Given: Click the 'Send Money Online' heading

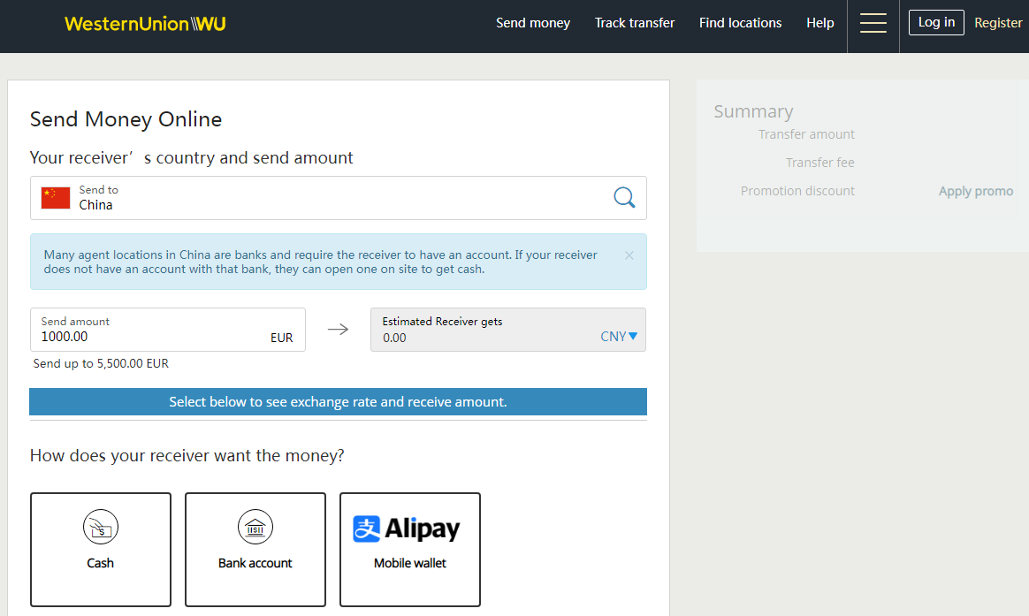Looking at the screenshot, I should 126,119.
